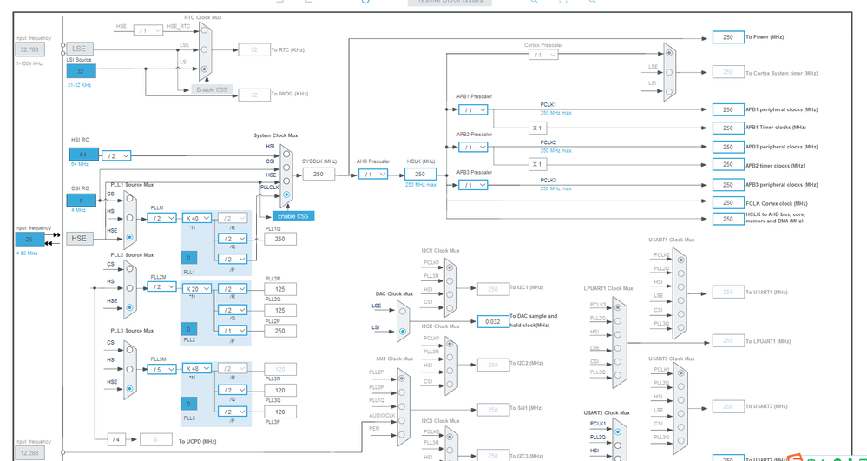
Task: Click the PLL2P 250 output field
Action: [x=279, y=331]
